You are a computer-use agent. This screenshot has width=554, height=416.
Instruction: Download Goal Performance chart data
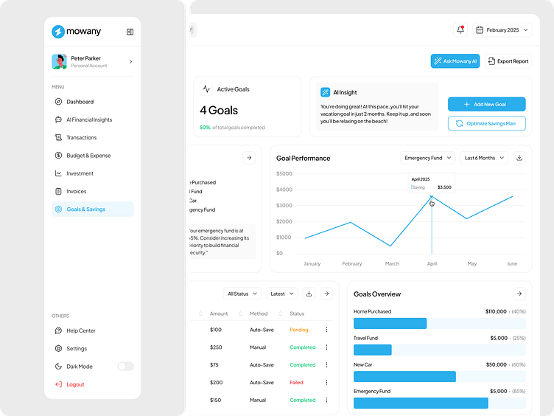point(519,158)
